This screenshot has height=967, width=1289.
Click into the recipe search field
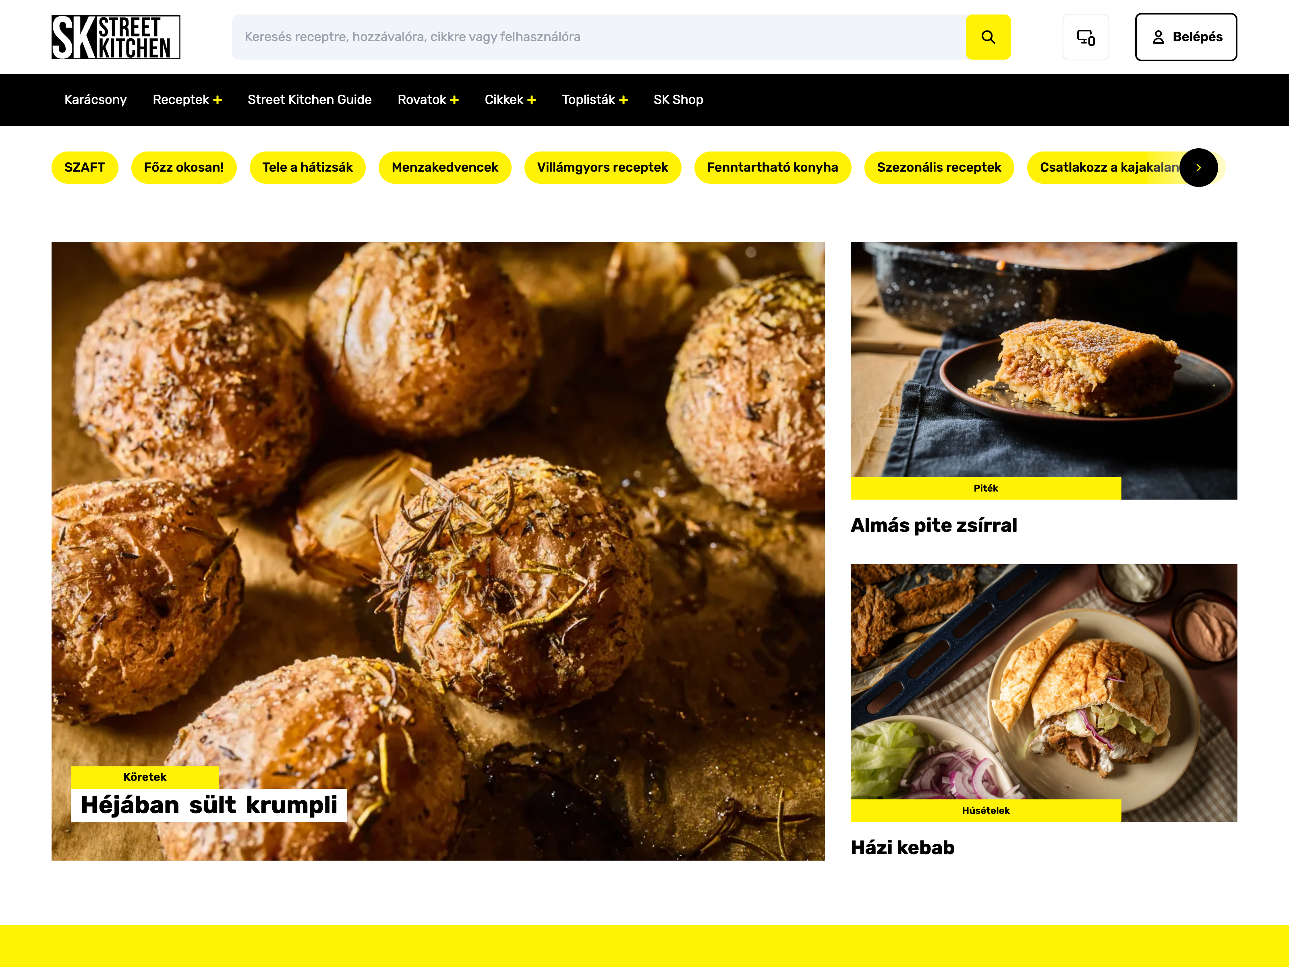coord(599,37)
